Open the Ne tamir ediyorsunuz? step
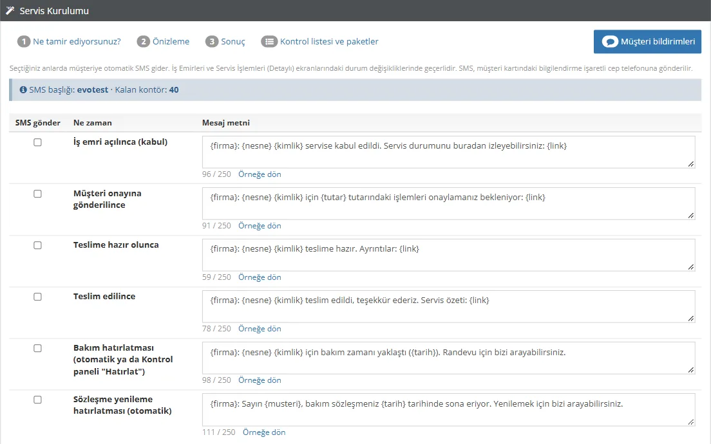The height and width of the screenshot is (444, 711). (x=70, y=42)
